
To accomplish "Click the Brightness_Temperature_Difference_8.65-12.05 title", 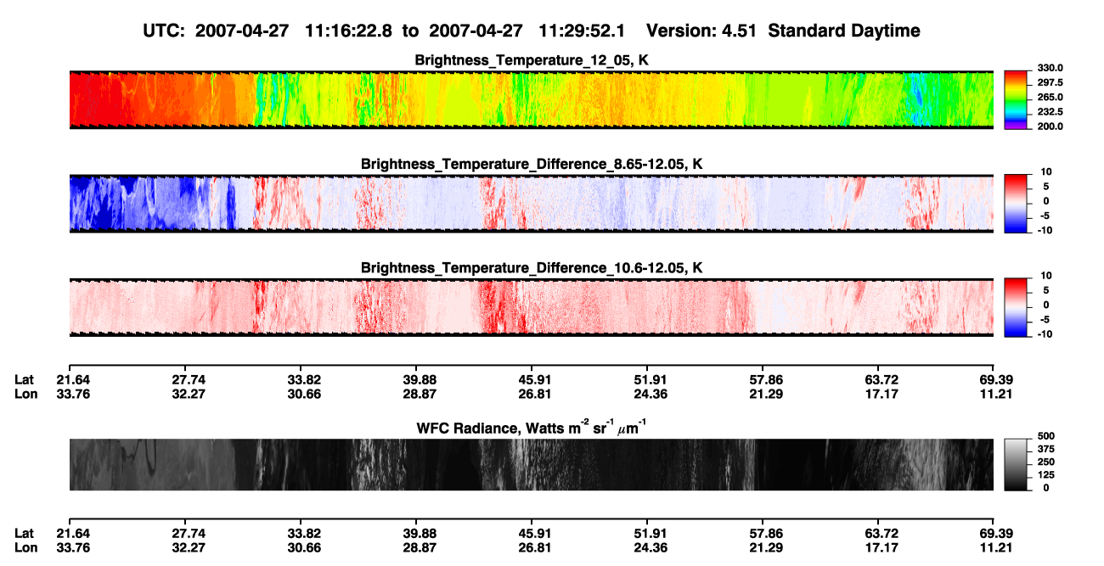I will point(532,164).
